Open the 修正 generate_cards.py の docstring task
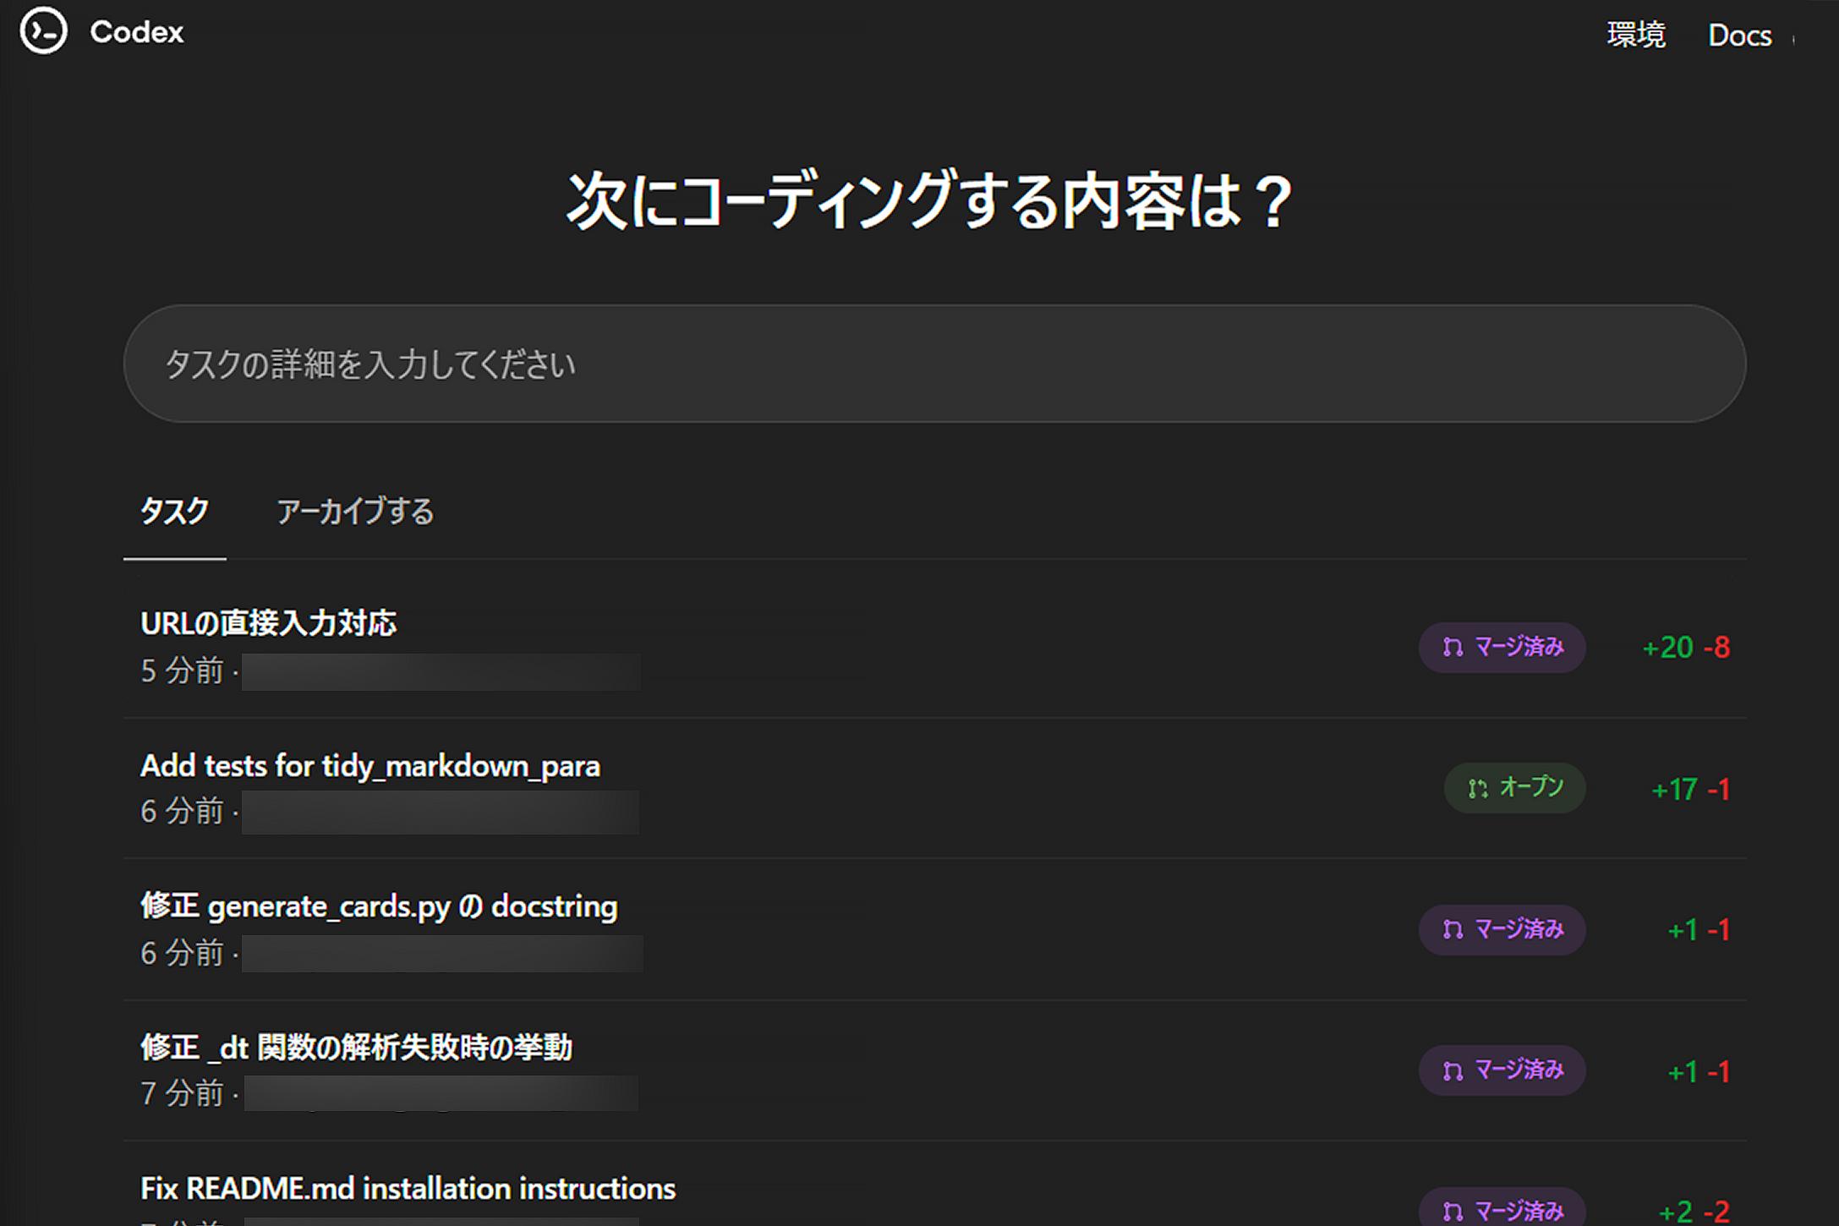1839x1226 pixels. [379, 906]
